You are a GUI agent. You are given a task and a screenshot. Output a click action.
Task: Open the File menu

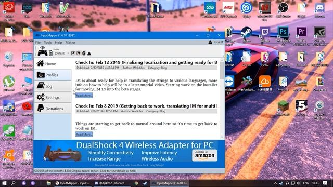38,43
